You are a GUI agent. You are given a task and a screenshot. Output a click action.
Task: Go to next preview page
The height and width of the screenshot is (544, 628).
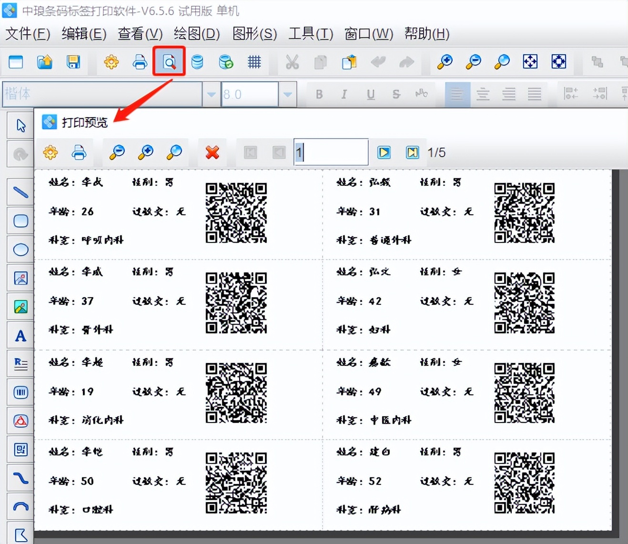pyautogui.click(x=384, y=152)
